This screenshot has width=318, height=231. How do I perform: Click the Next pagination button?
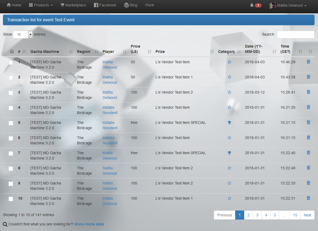[307, 215]
